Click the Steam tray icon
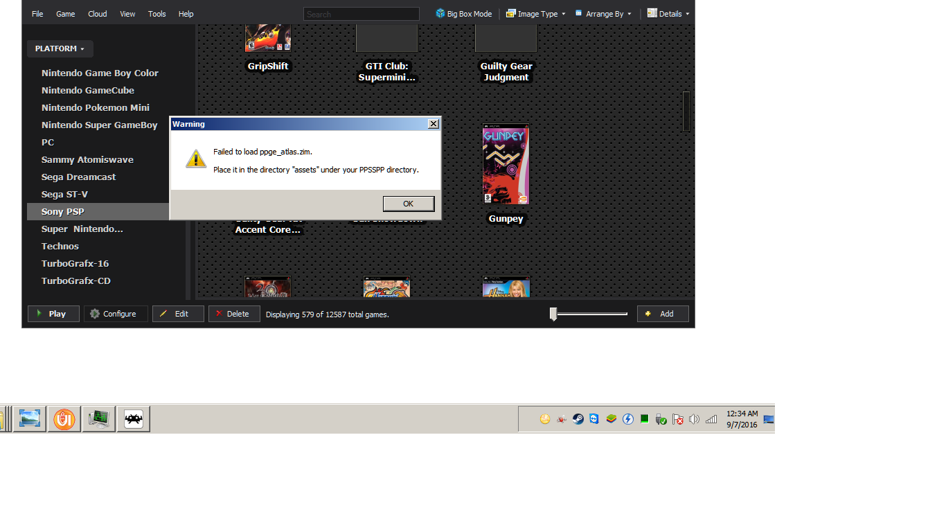This screenshot has height=532, width=946. click(x=578, y=419)
